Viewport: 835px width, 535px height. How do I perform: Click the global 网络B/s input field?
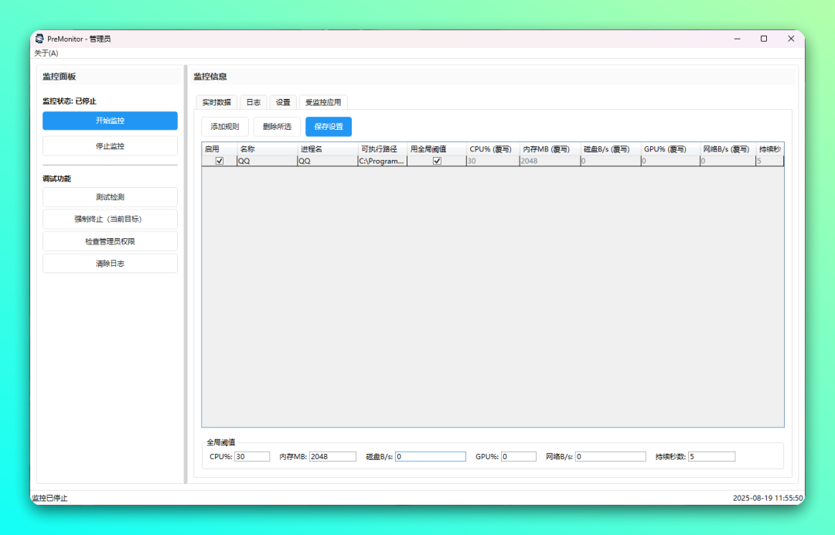(611, 457)
